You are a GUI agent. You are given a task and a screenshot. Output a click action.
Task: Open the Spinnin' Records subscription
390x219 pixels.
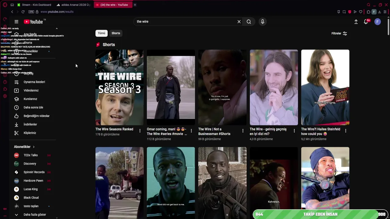[34, 172]
